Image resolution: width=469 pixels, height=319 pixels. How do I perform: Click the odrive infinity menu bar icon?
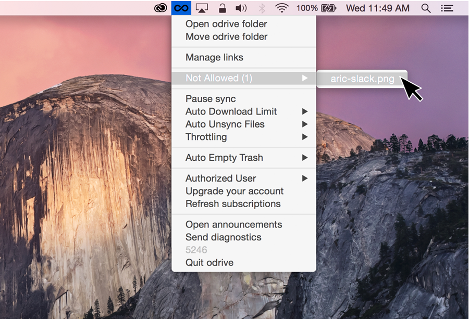(181, 8)
